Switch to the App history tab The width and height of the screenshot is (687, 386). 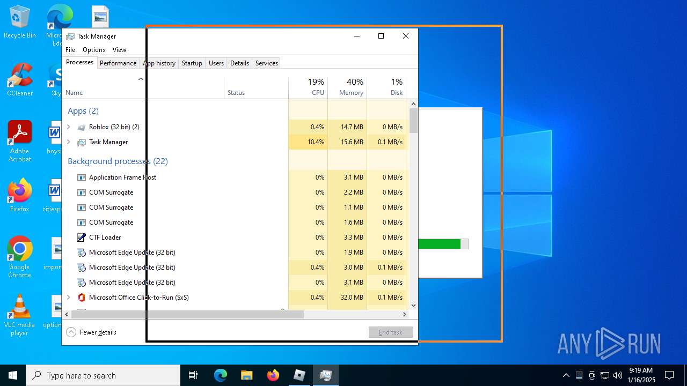click(x=159, y=63)
